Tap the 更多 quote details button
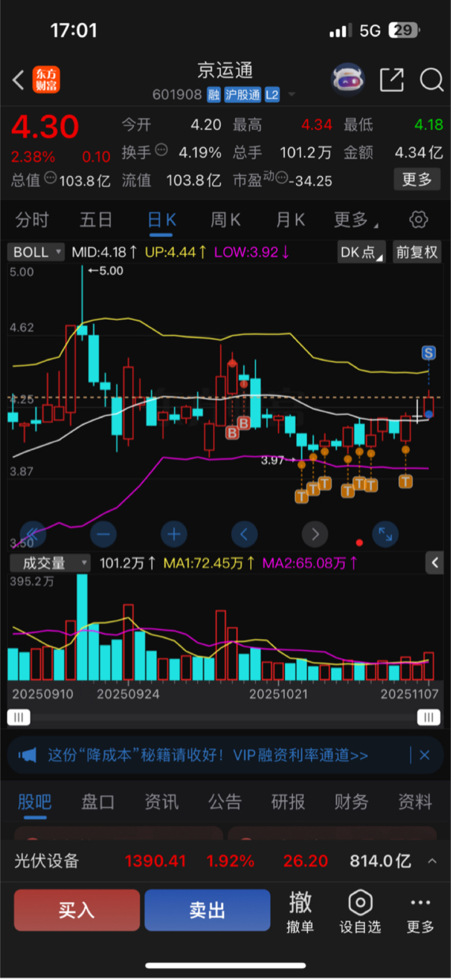Screen dimensions: 451x979 tap(417, 179)
